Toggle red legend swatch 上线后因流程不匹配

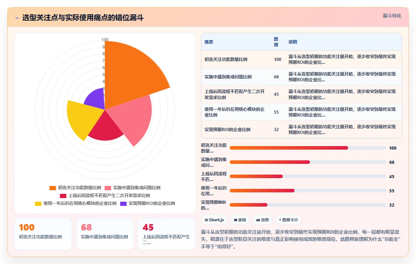click(63, 196)
